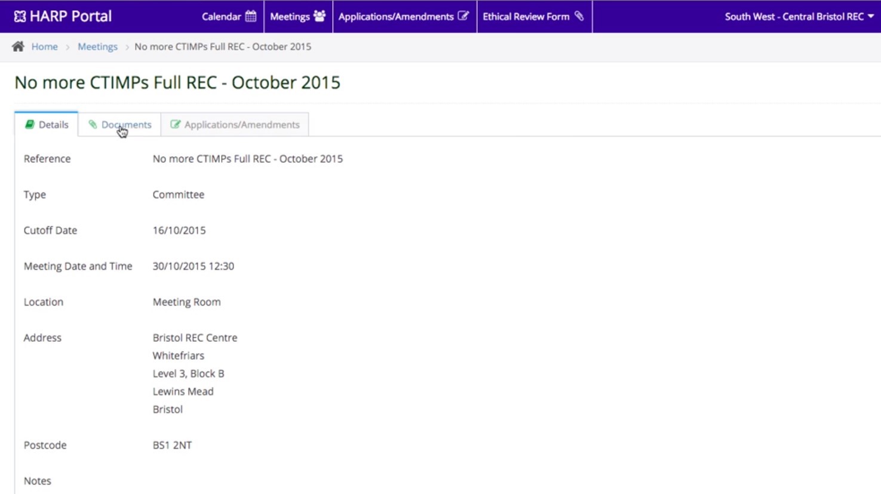Go to Home breadcrumb link
This screenshot has height=494, width=881.
(x=45, y=47)
